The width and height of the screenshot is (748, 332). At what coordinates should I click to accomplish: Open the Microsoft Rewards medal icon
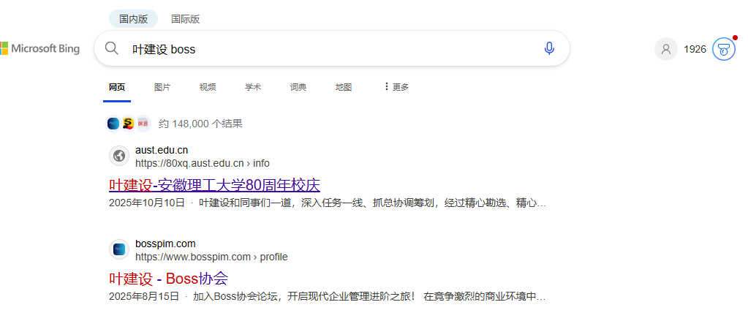[723, 49]
